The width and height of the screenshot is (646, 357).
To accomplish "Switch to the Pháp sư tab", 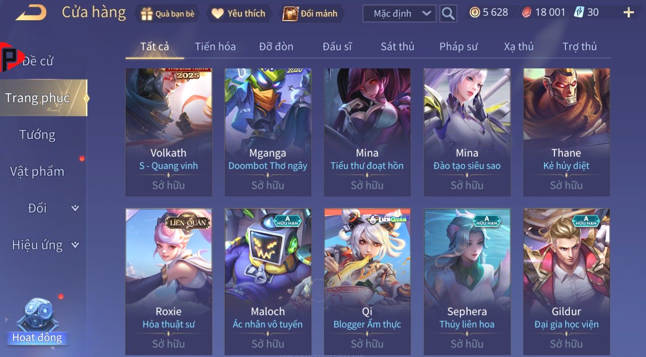I will coord(458,46).
